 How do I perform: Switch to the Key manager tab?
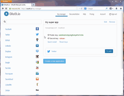click(x=61, y=14)
